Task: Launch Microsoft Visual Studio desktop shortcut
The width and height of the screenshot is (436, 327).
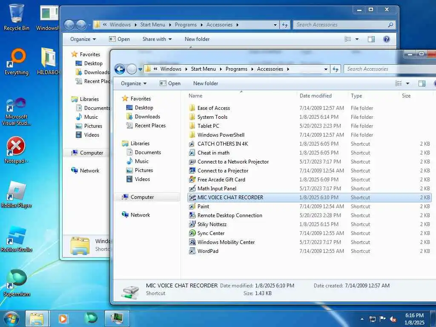Action: click(x=17, y=112)
